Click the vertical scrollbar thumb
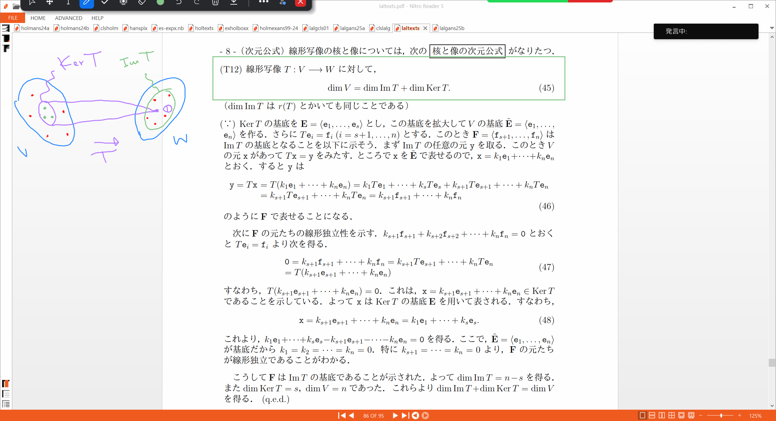Image resolution: width=776 pixels, height=421 pixels. [772, 363]
